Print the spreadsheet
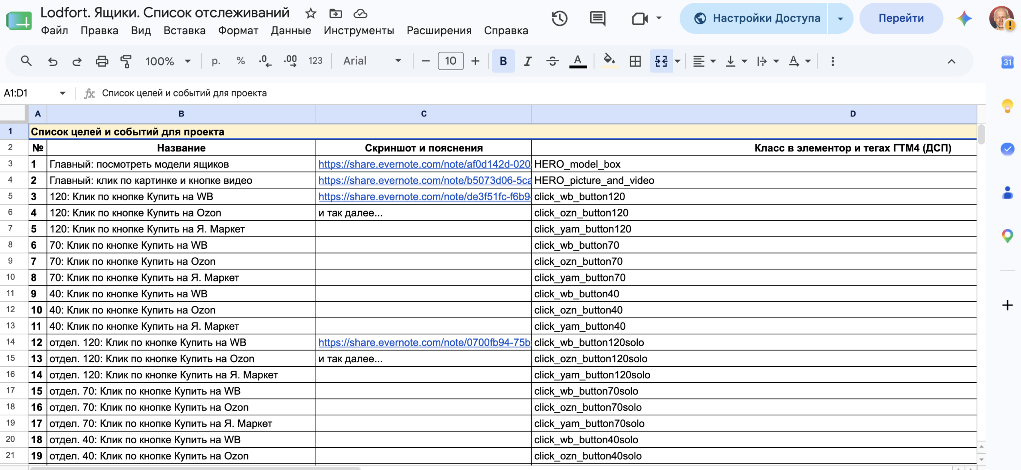The width and height of the screenshot is (1021, 470). [102, 61]
